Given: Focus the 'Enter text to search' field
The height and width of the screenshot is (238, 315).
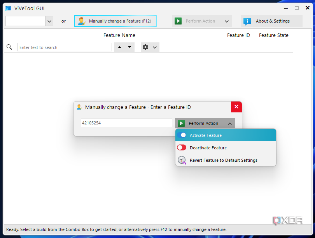Looking at the screenshot, I should point(65,47).
